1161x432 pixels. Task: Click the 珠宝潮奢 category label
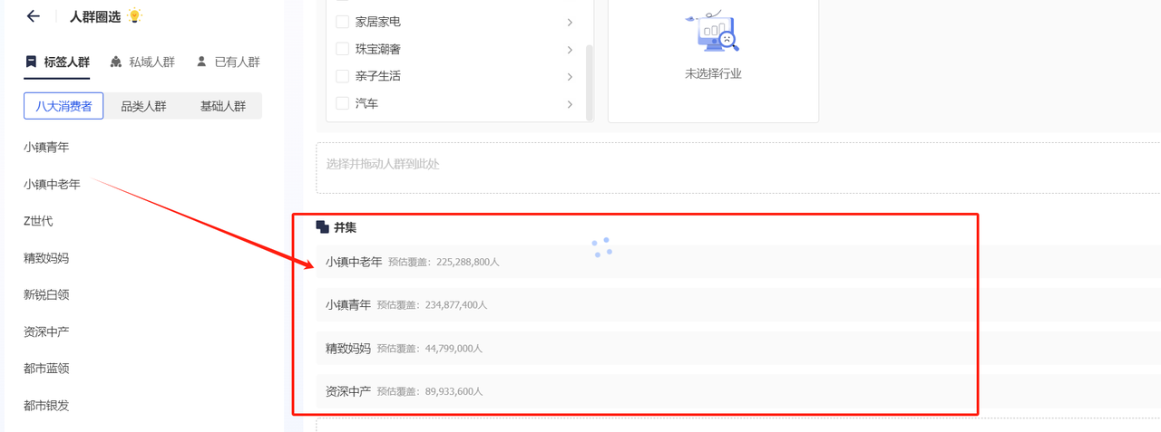click(378, 49)
